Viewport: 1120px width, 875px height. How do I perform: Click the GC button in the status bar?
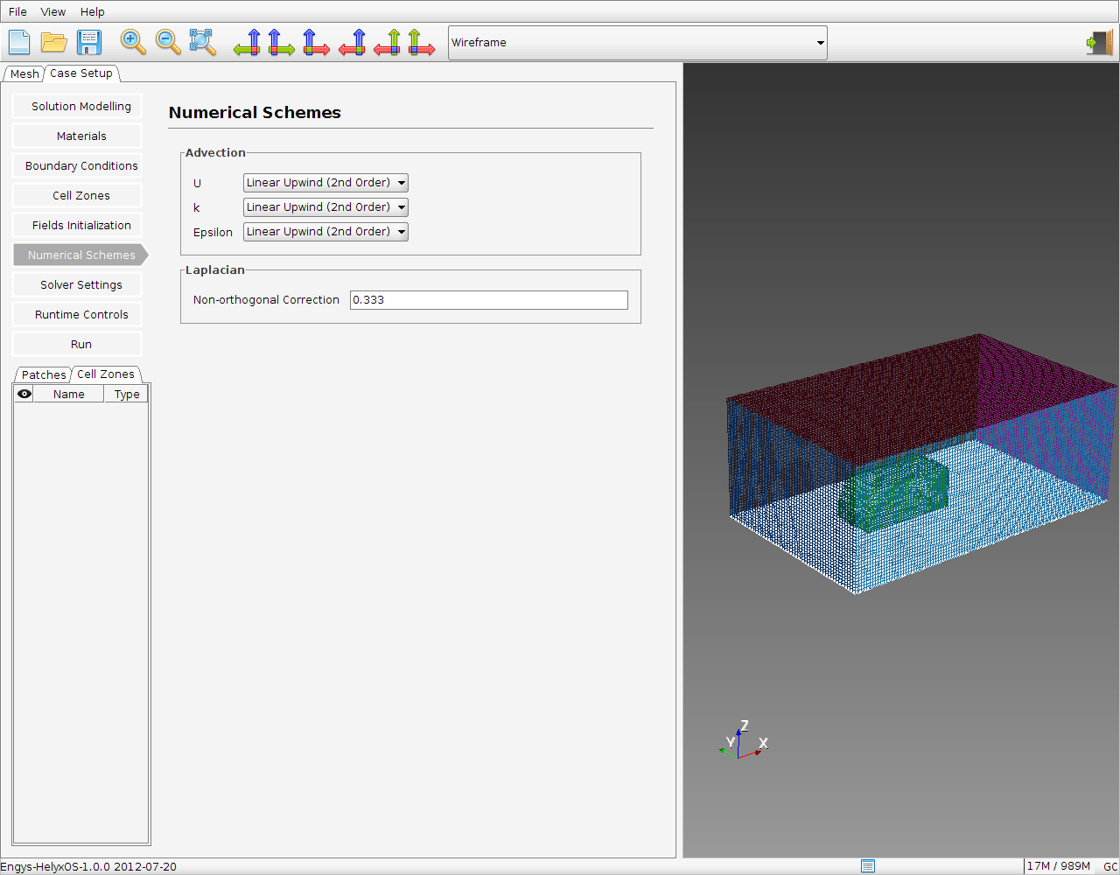click(x=1110, y=866)
